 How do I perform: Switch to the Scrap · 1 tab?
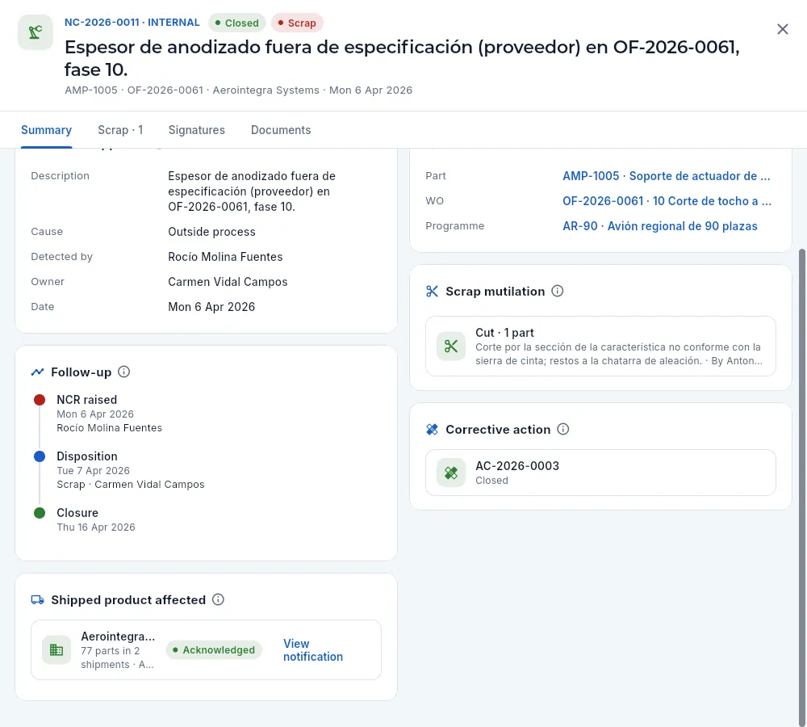120,130
